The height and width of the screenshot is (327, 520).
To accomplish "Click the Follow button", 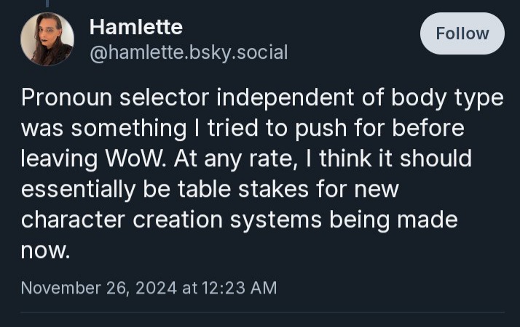I will 462,33.
